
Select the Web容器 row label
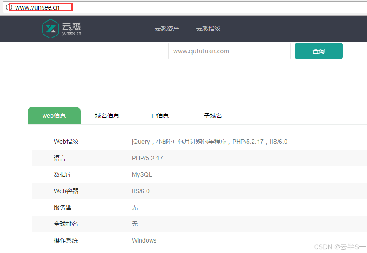[66, 191]
